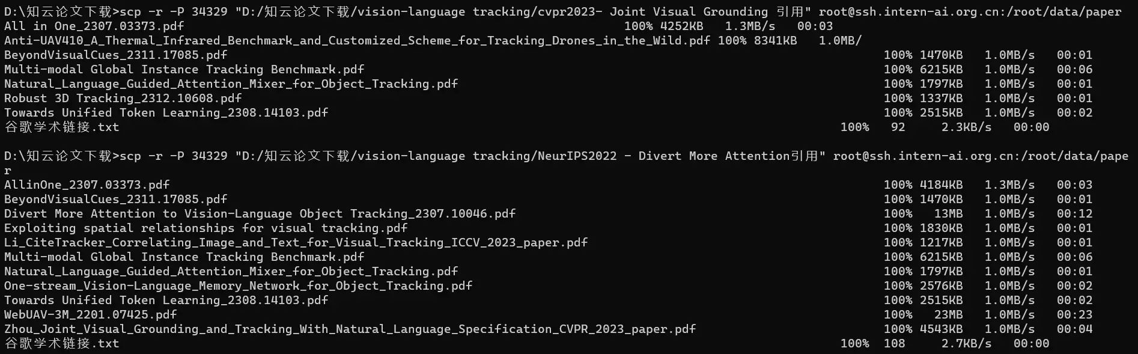Click the Robust 3D Tracking_2312.10608.pdf filename
Screen dimensions: 1138x354
[x=123, y=99]
